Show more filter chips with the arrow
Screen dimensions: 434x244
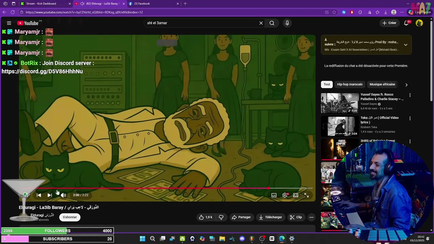406,85
